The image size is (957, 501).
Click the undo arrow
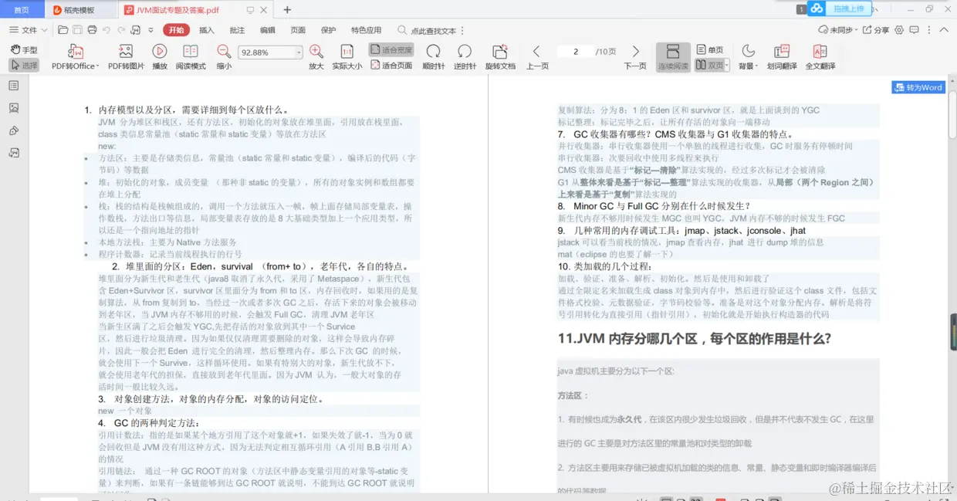pyautogui.click(x=107, y=30)
